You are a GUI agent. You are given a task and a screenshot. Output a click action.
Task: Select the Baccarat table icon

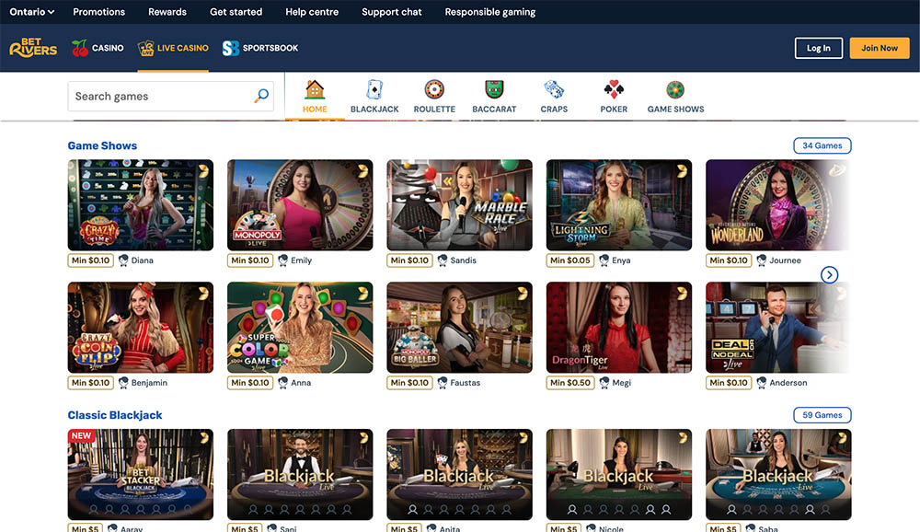click(495, 90)
